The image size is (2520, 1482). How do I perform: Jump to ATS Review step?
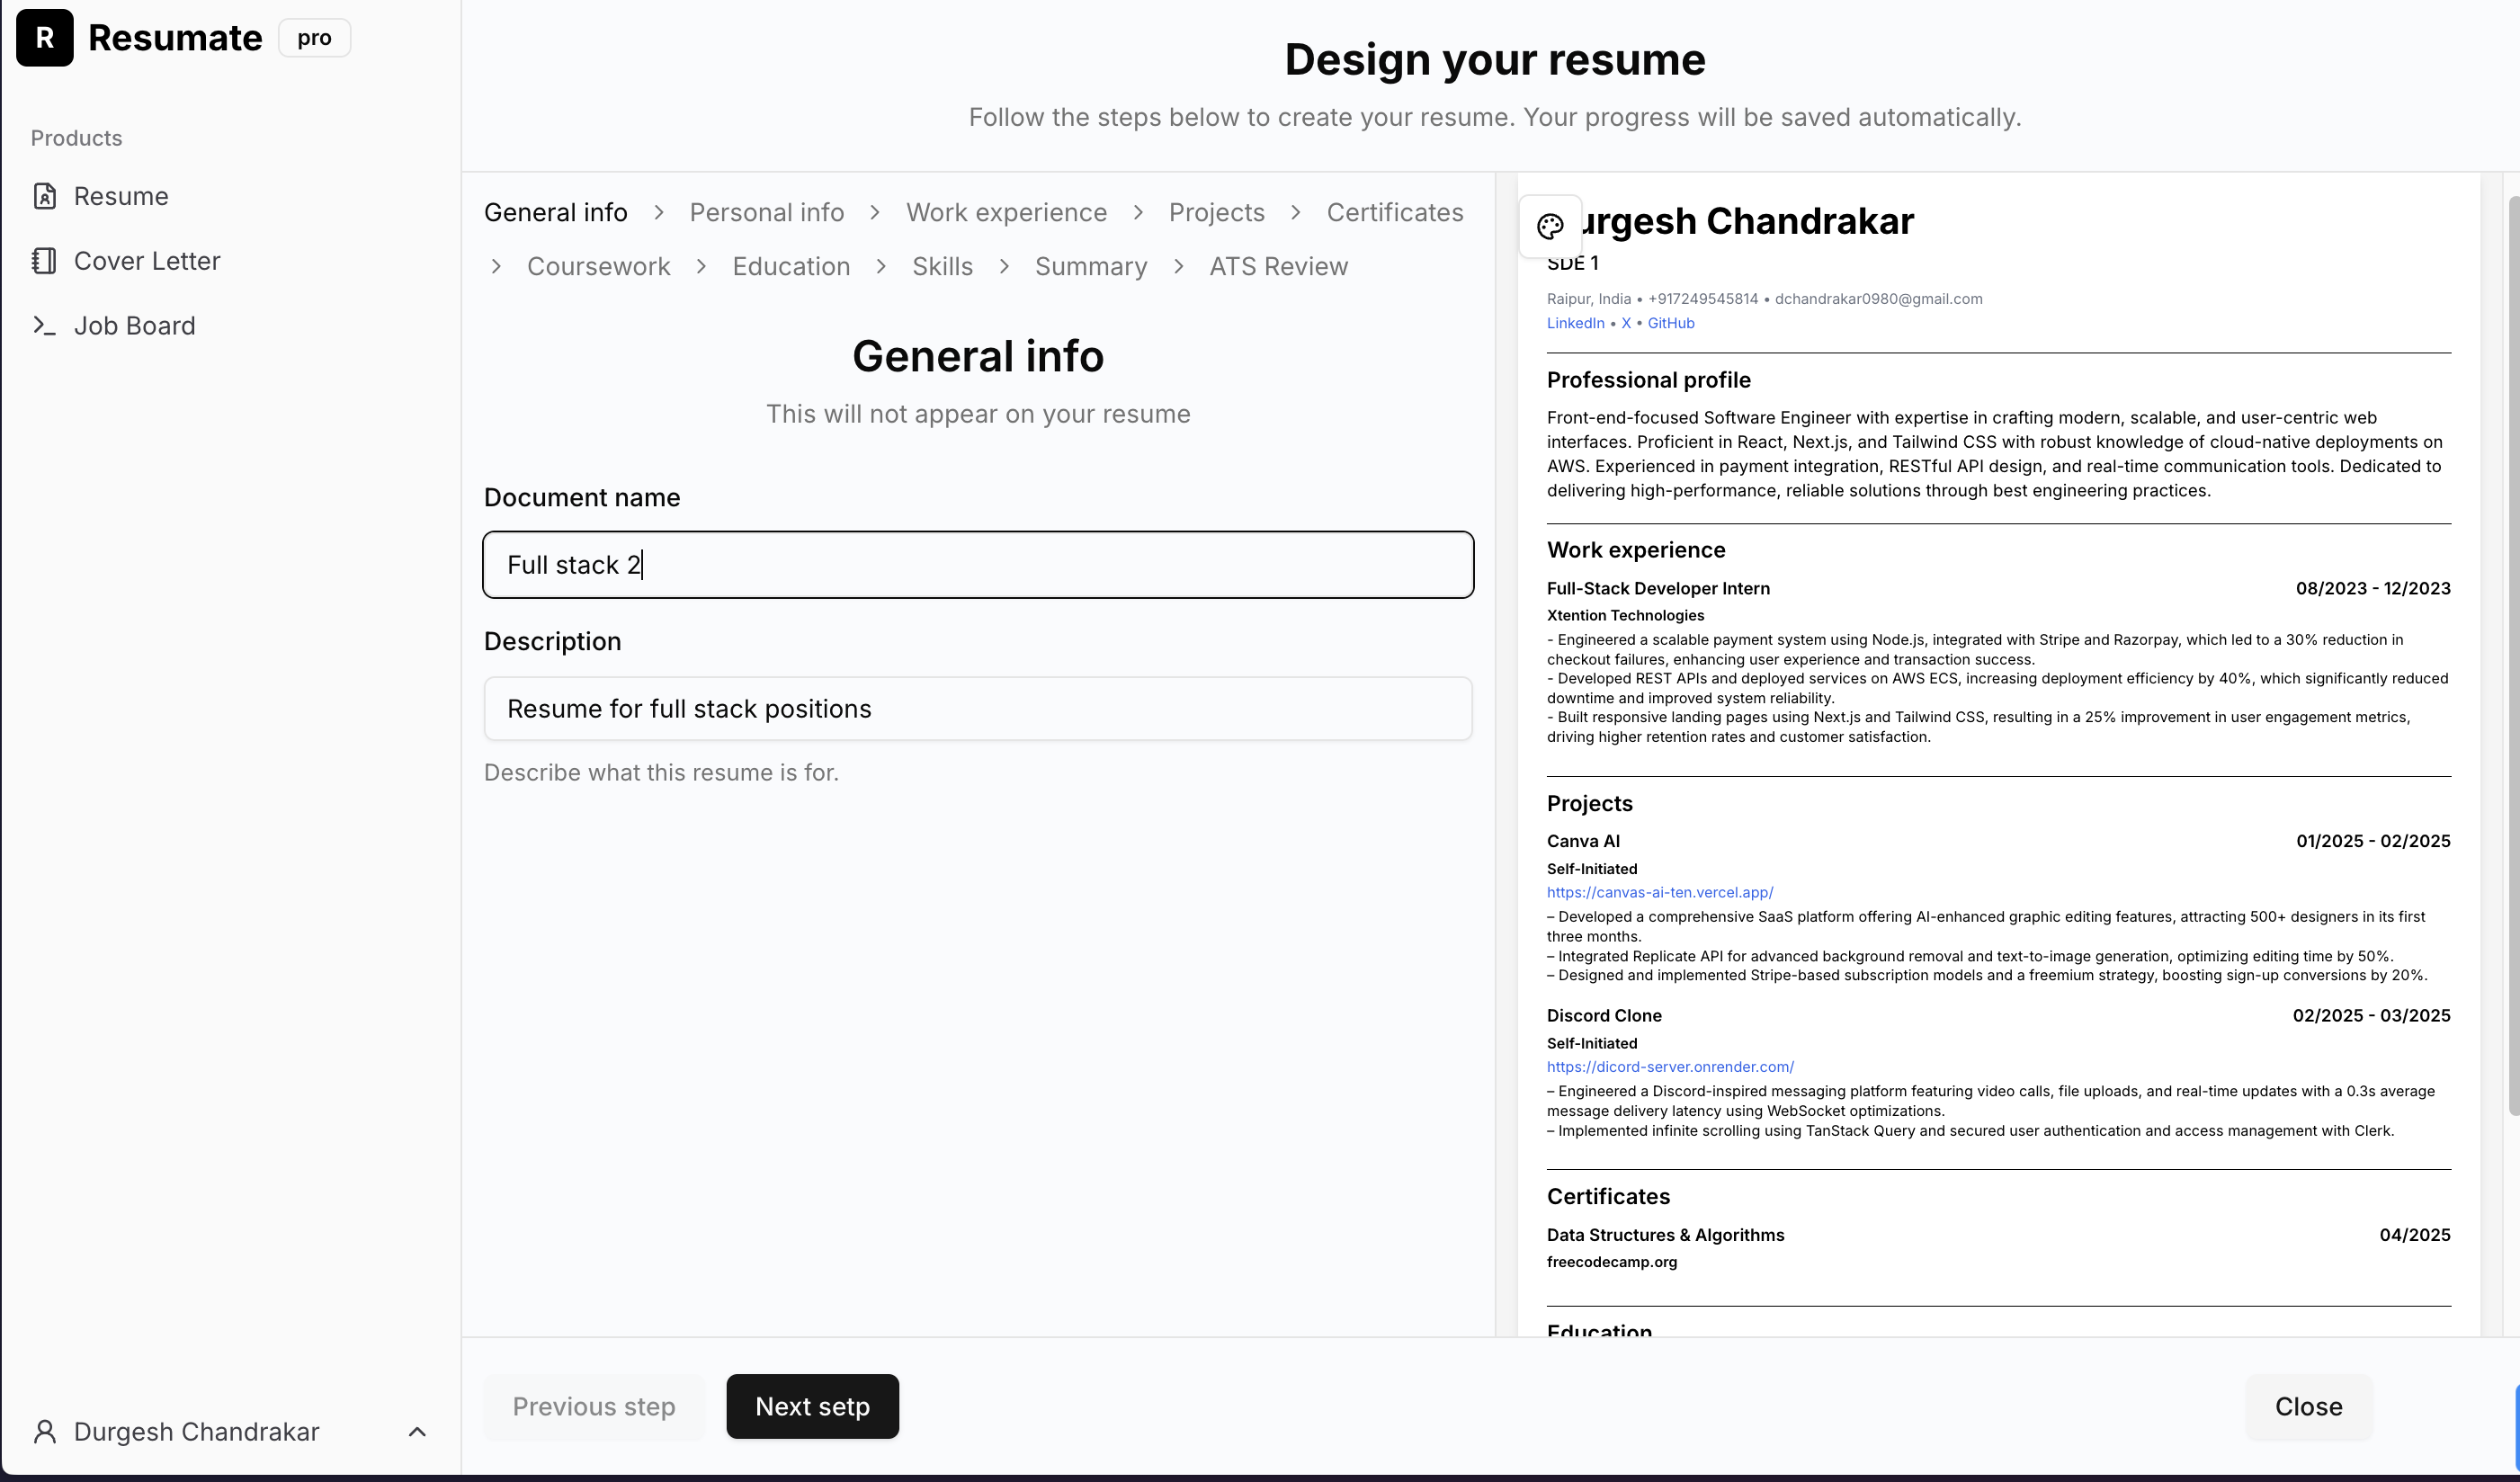tap(1278, 267)
